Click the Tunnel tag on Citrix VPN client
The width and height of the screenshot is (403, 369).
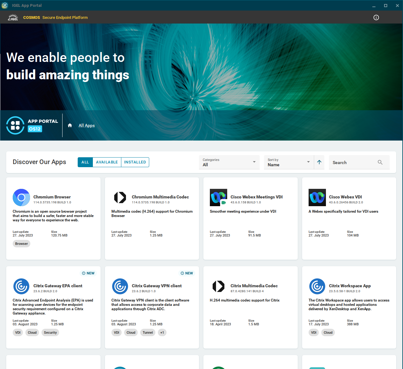pos(148,332)
